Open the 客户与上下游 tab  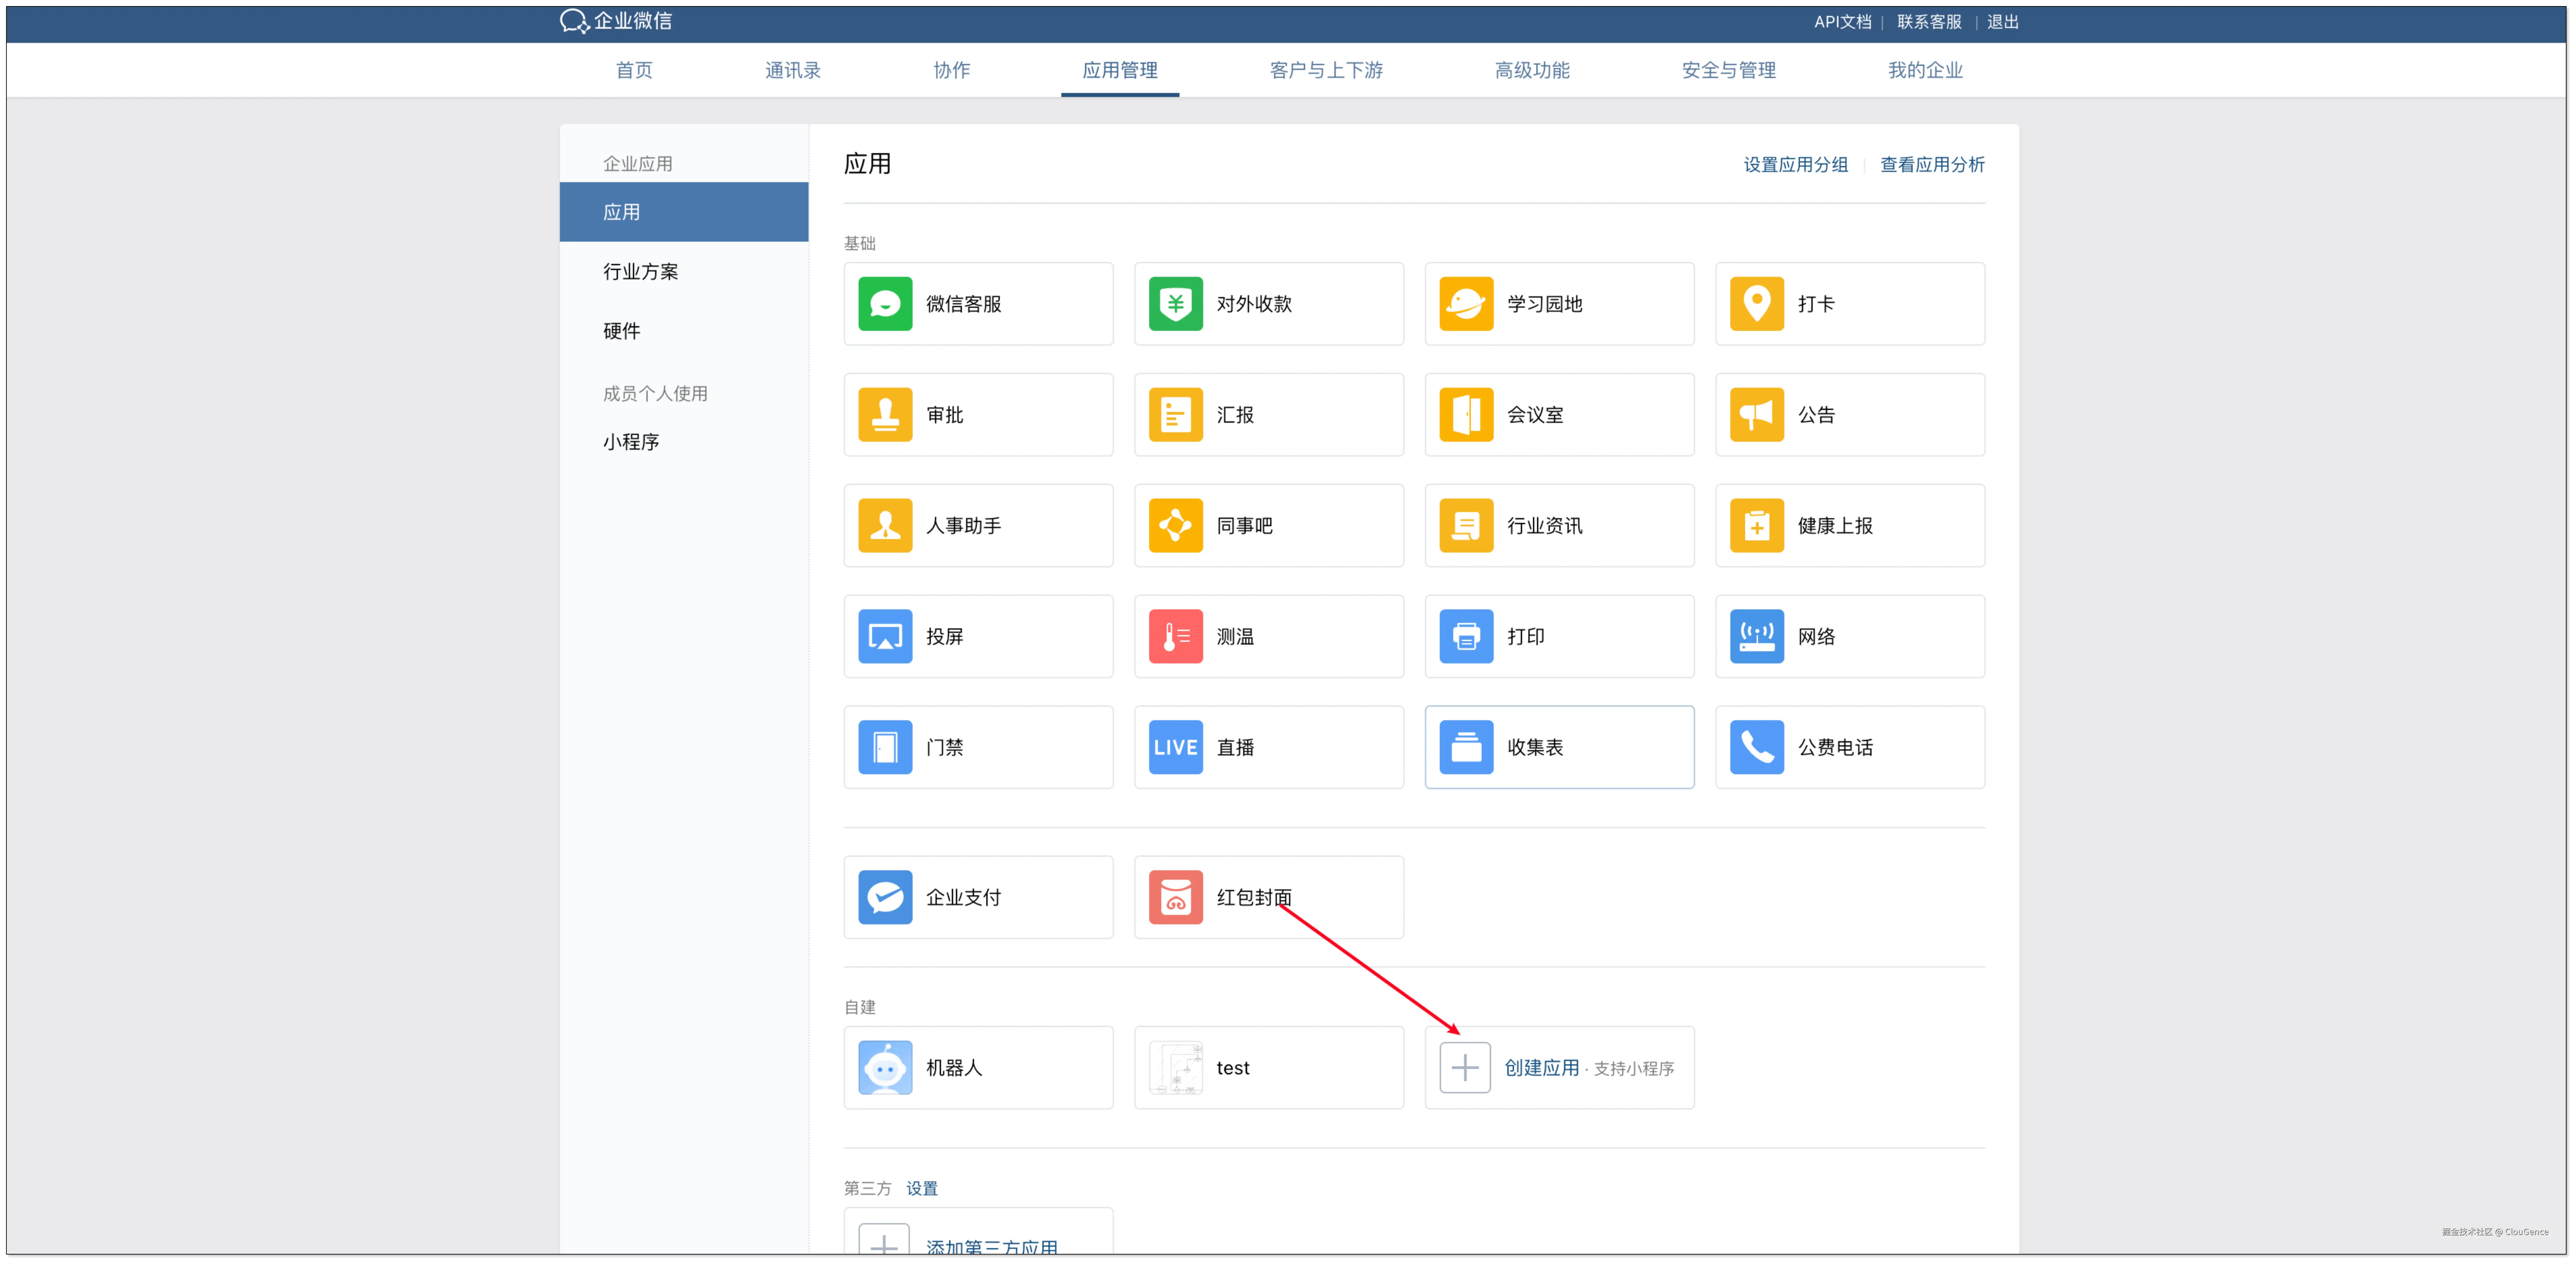(x=1326, y=70)
